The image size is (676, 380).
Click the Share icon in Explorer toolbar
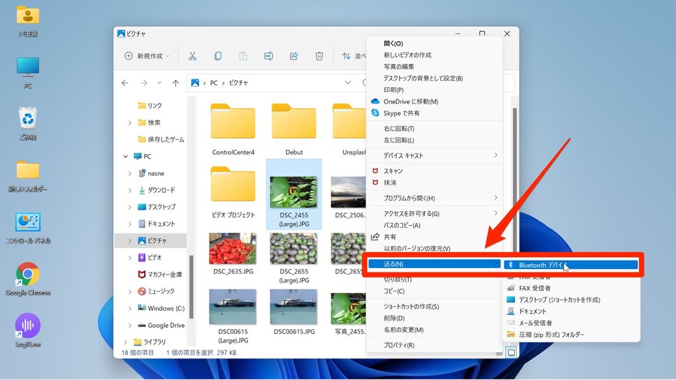[x=294, y=56]
